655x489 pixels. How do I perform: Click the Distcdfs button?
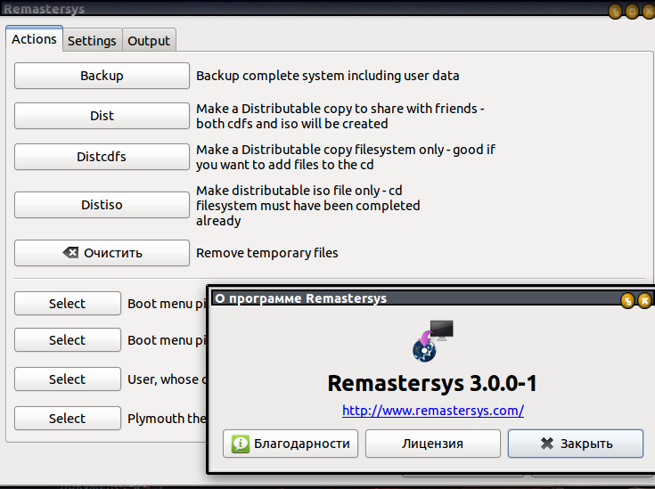point(102,157)
